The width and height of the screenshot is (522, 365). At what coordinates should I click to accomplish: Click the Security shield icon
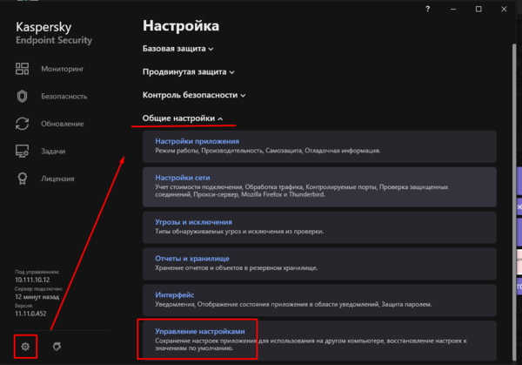pyautogui.click(x=24, y=96)
